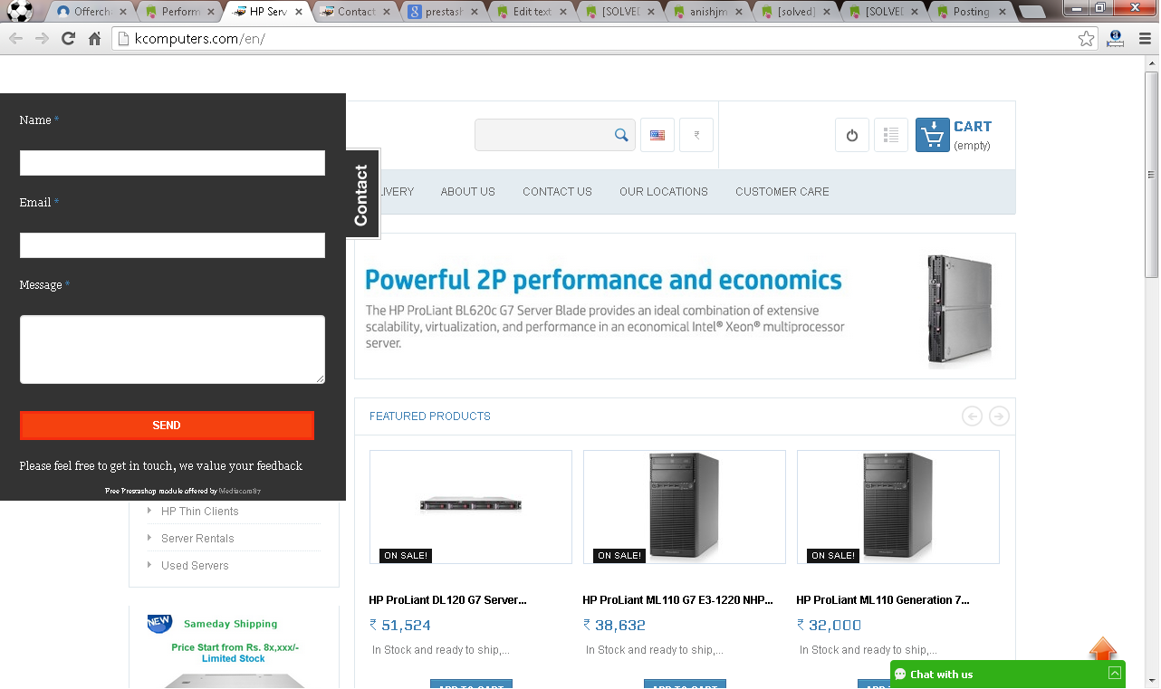Screen dimensions: 1161x689
Task: Show next featured products with the right arrow
Action: click(999, 416)
